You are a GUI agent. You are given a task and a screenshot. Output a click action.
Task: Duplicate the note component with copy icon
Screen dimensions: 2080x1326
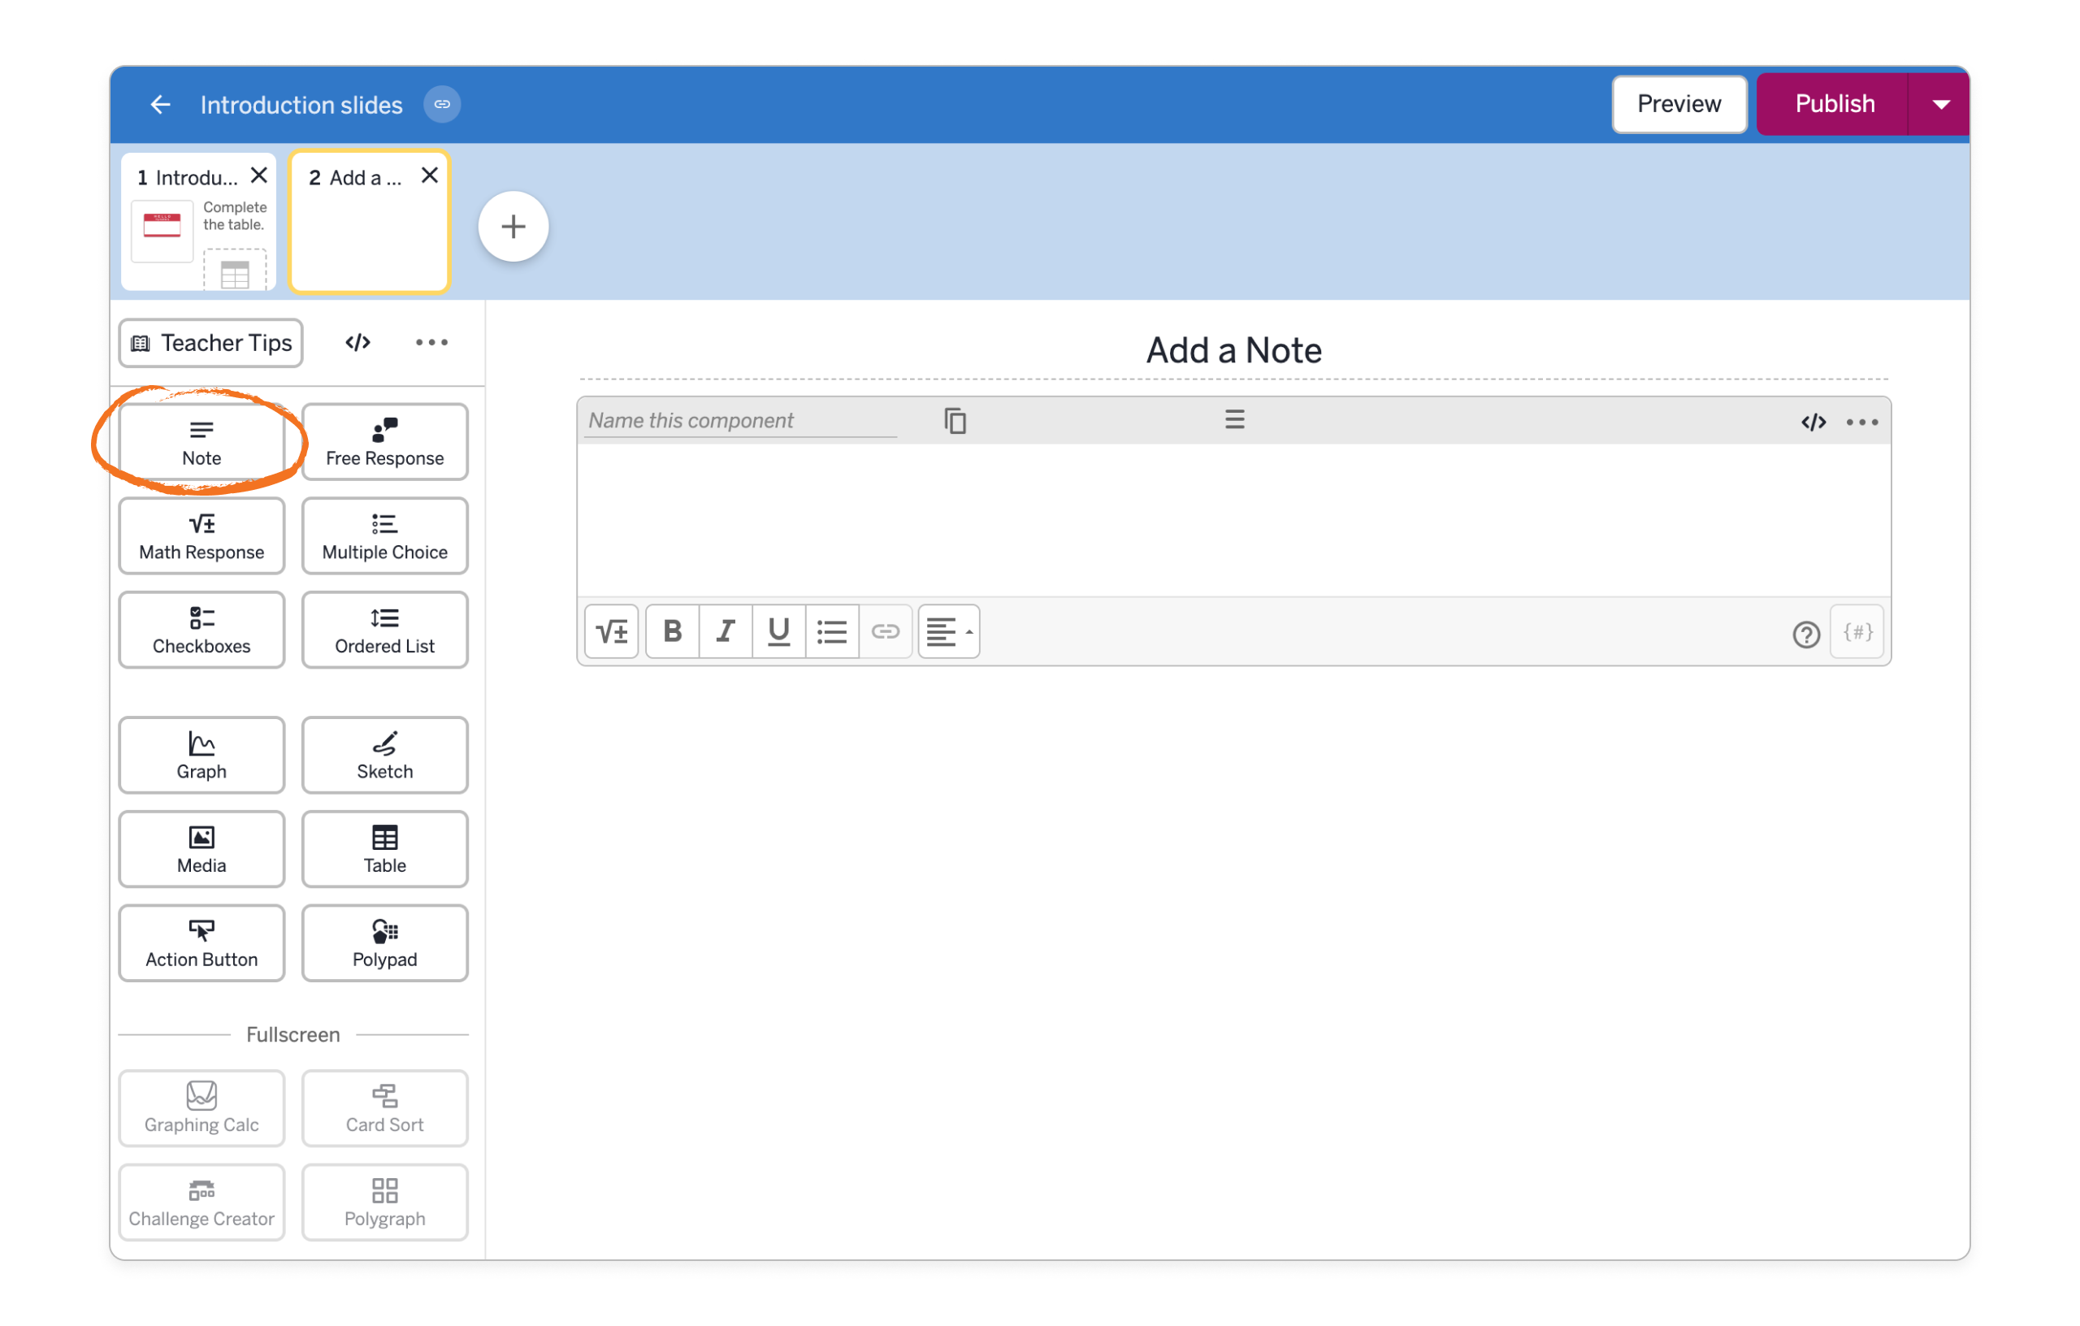tap(955, 421)
